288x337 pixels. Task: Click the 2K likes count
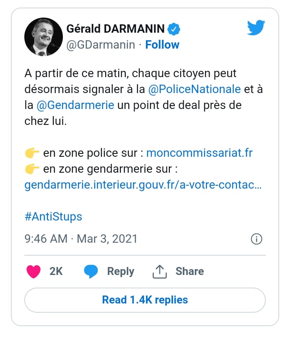tap(56, 271)
